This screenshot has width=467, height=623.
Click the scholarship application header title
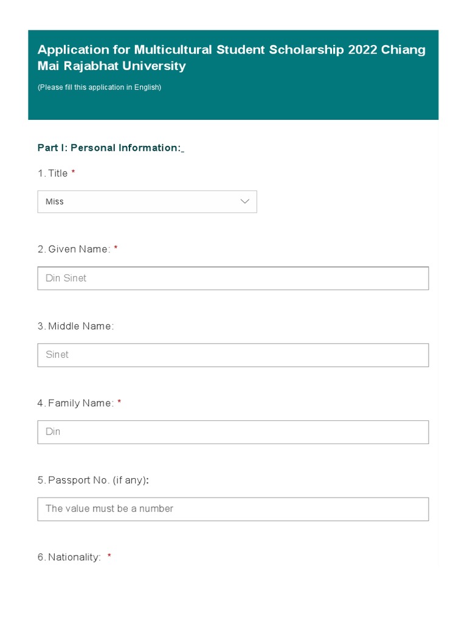click(231, 57)
